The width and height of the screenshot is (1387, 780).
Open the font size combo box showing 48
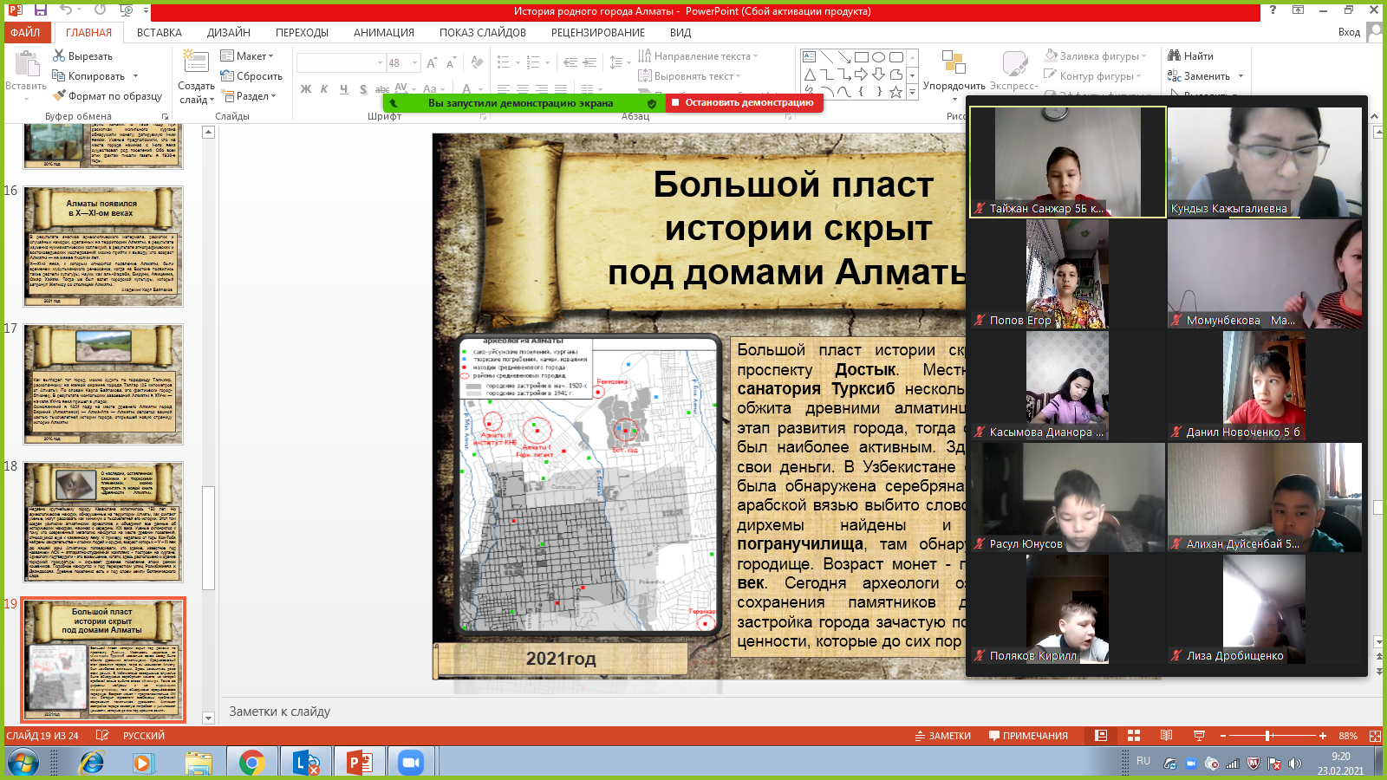pyautogui.click(x=402, y=63)
